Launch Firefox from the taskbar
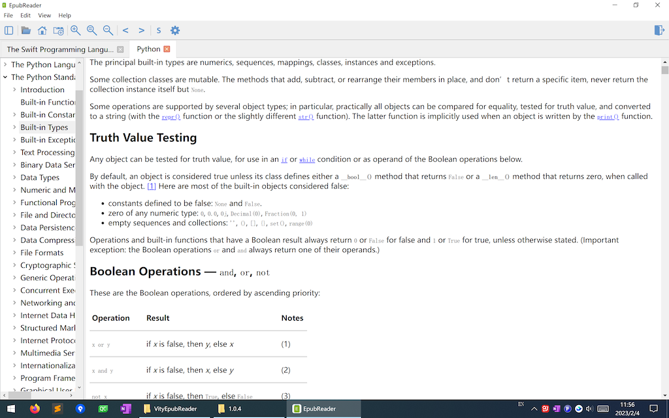Viewport: 669px width, 418px height. (34, 410)
